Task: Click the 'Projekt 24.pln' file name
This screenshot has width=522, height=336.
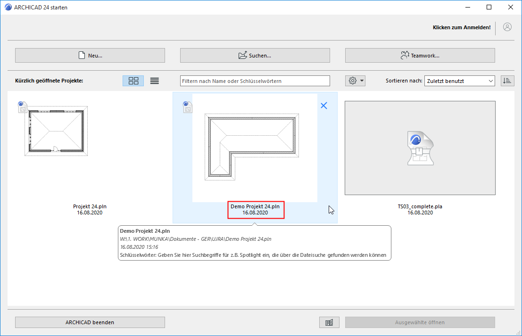Action: [90, 206]
